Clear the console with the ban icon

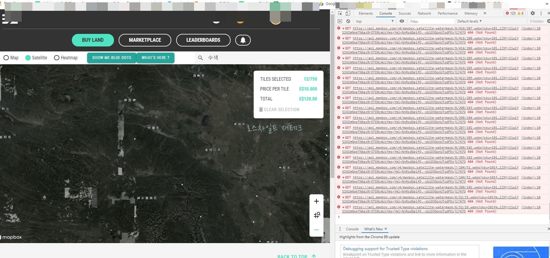[x=348, y=21]
